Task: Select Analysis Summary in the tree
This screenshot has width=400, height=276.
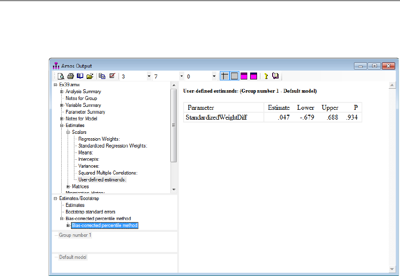Action: [x=83, y=91]
